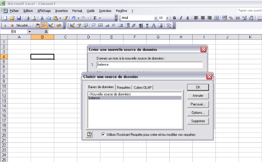Screen dimensions: 262x162
Task: Open the Visual Basic Editor icon
Action: [x=37, y=25]
